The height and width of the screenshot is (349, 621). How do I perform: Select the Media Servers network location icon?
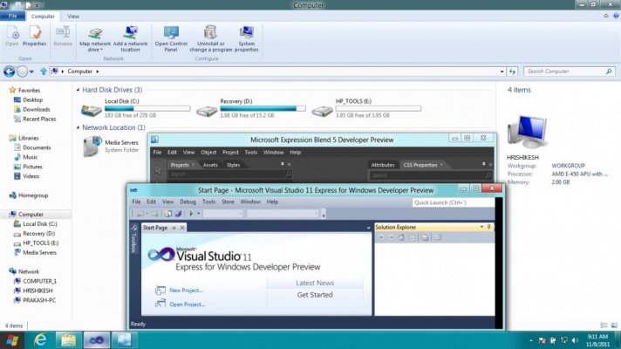pos(92,147)
